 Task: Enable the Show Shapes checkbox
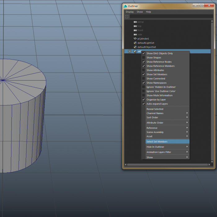(x=144, y=58)
